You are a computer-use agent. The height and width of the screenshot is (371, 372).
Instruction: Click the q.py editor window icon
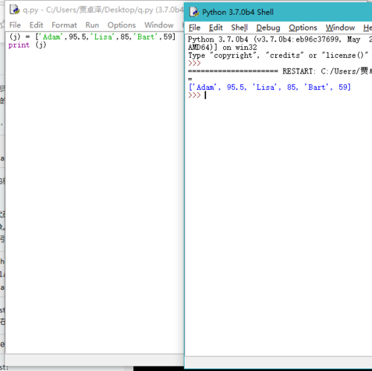[14, 10]
